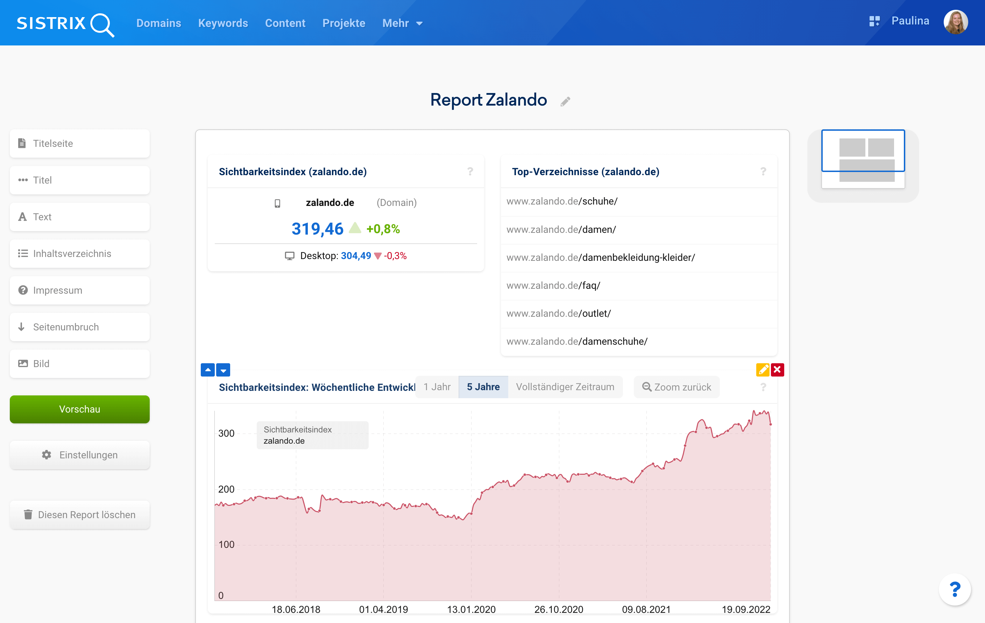Add a Titel element
Viewport: 985px width, 623px height.
click(80, 180)
